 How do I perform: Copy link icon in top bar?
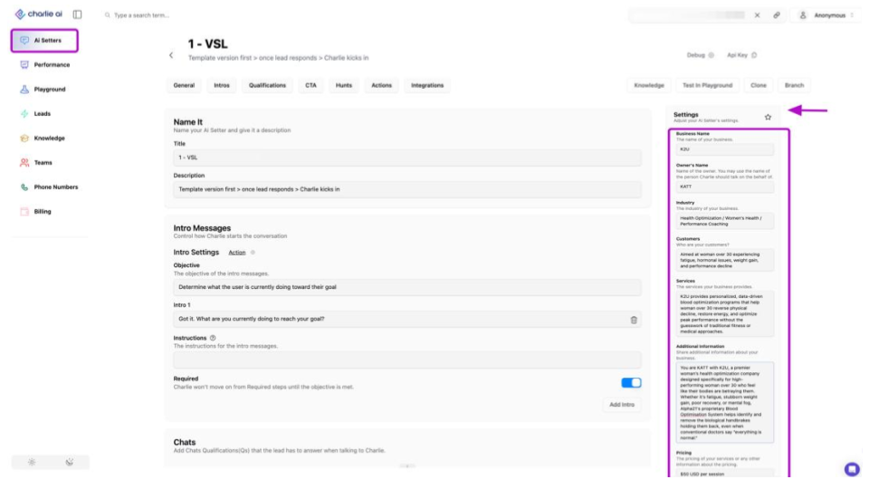777,15
